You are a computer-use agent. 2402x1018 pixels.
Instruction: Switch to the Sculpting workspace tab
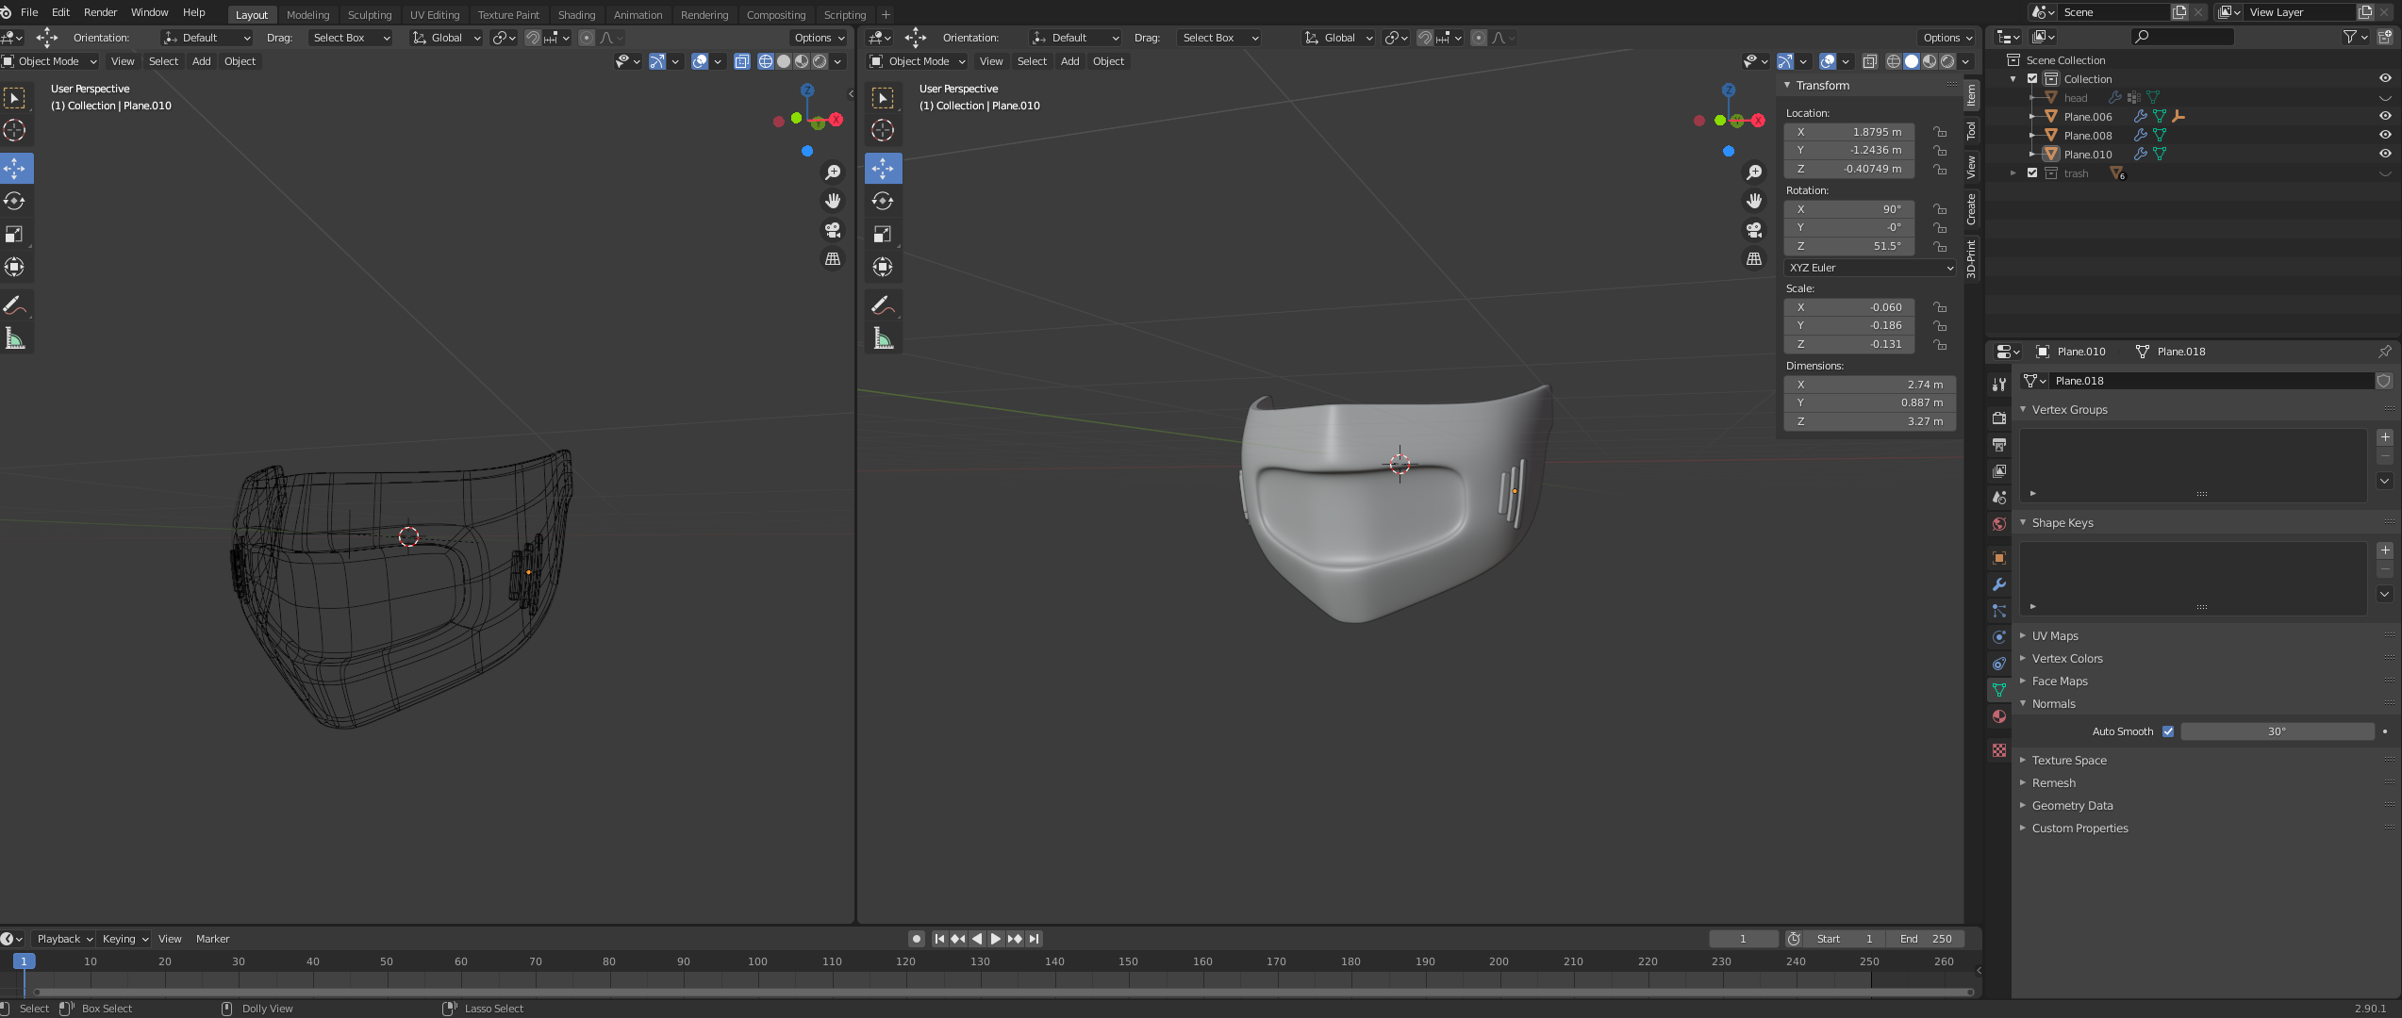click(x=369, y=14)
